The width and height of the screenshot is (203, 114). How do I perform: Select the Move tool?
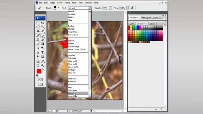tap(43, 23)
